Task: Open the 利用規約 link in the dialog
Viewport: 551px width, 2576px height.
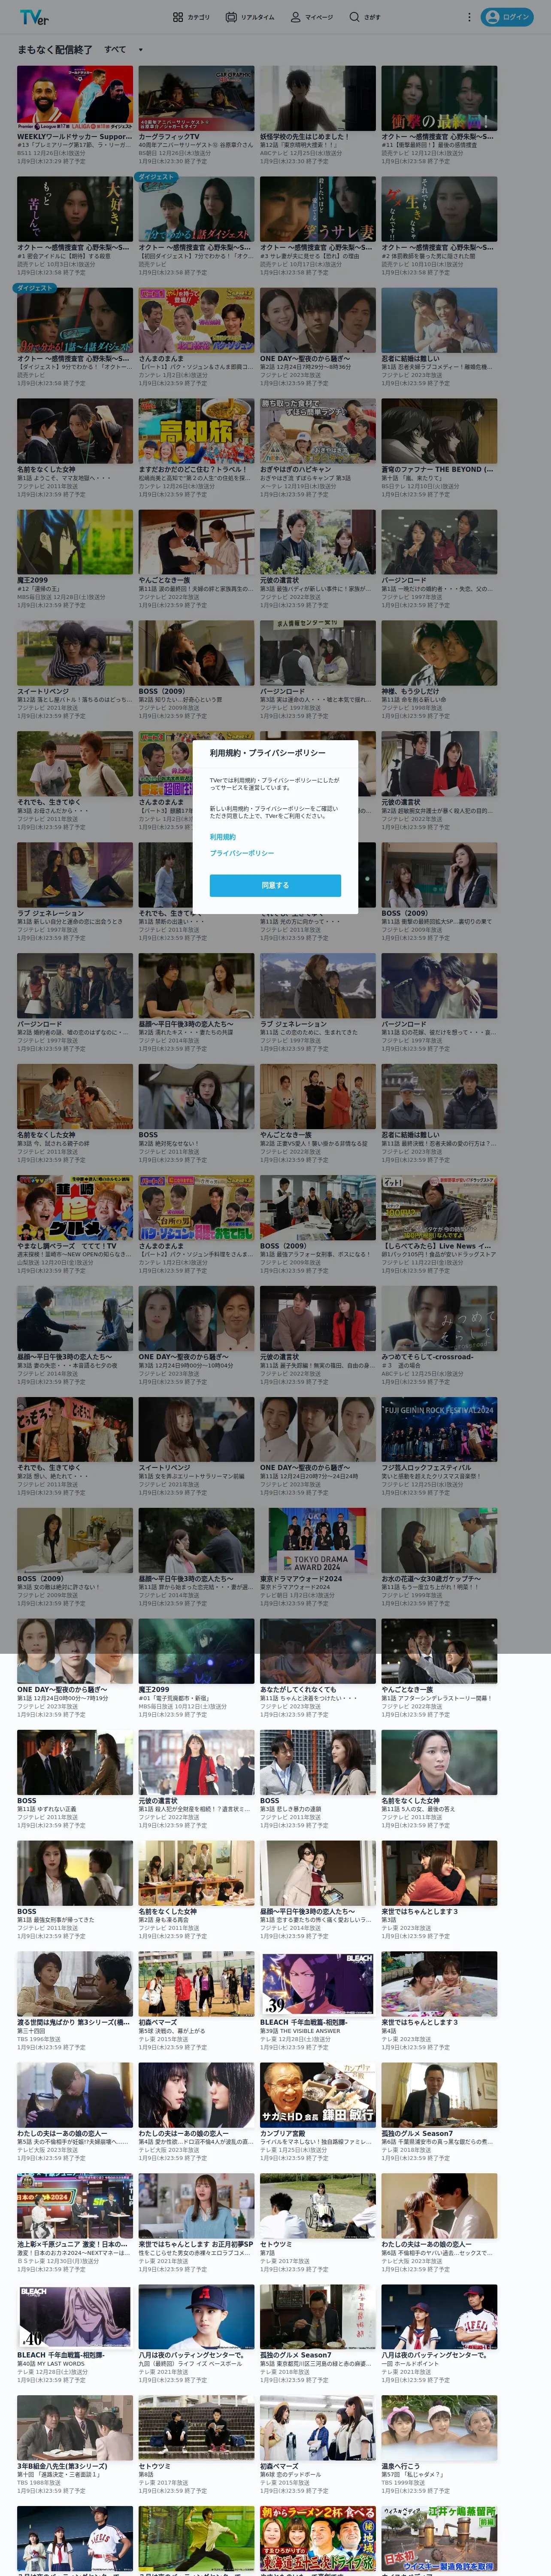Action: (223, 837)
